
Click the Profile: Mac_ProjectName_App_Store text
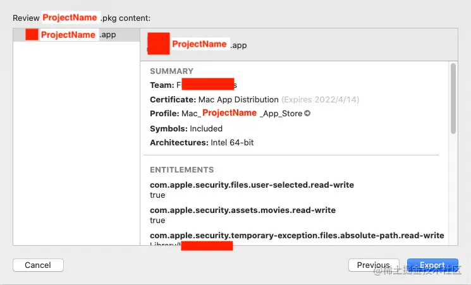point(226,113)
